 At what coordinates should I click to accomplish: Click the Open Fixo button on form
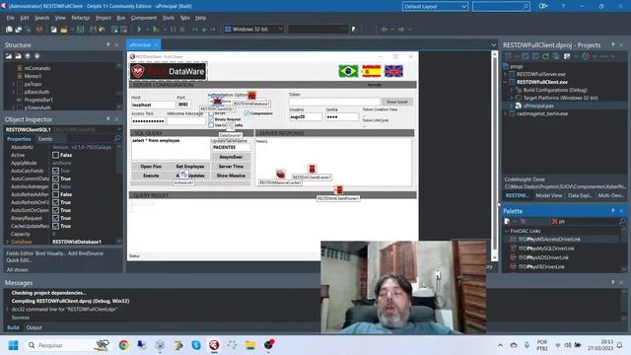(151, 167)
